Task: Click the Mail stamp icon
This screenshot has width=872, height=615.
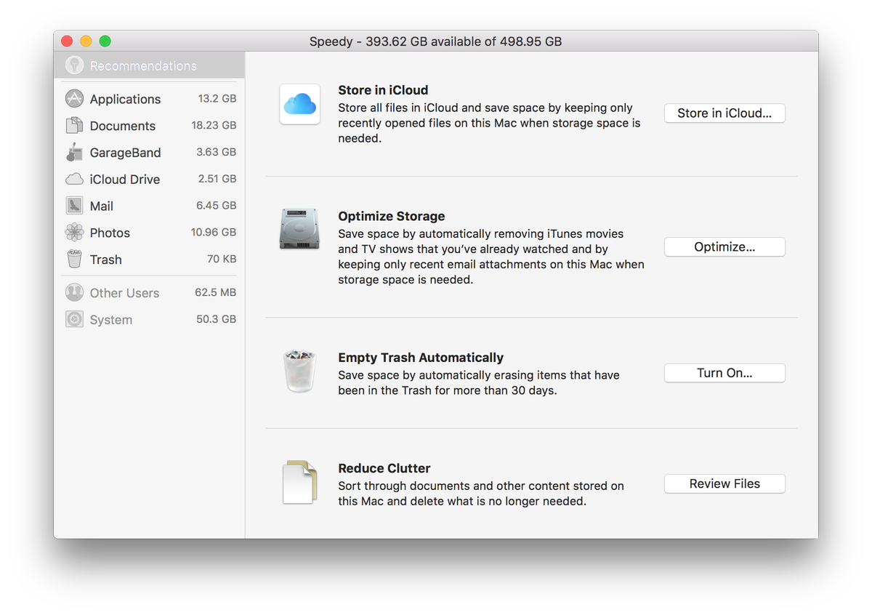Action: [74, 206]
